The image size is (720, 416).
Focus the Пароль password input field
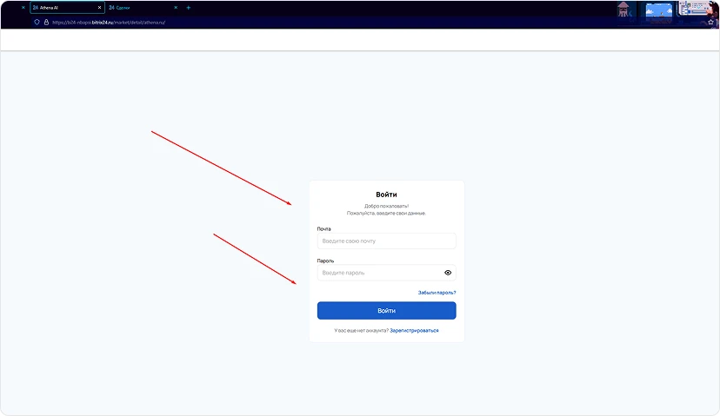[378, 273]
